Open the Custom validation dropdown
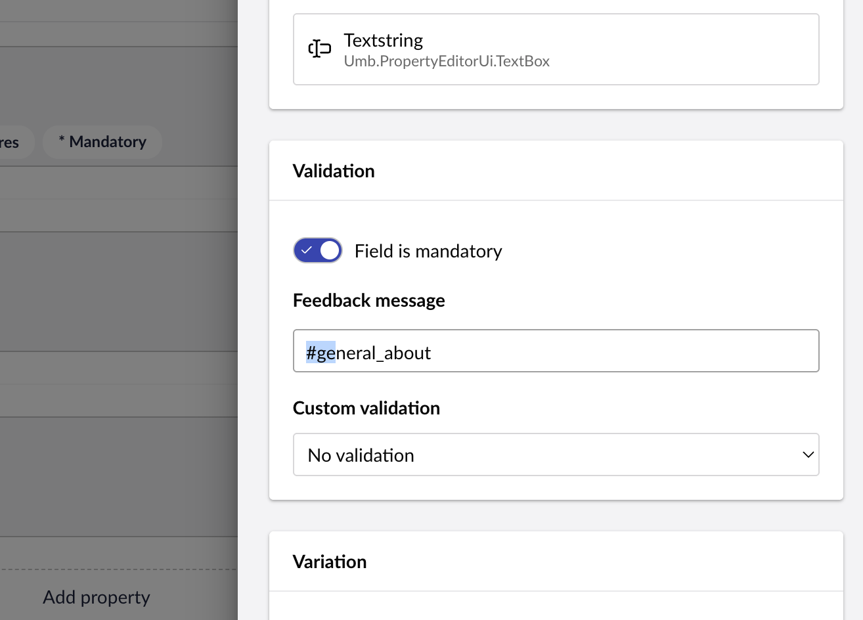 pos(556,454)
